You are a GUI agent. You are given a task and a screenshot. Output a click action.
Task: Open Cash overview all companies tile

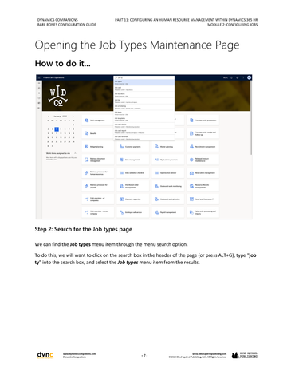[98, 199]
